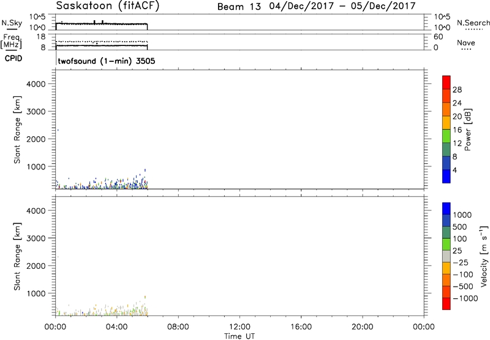Viewport: 490px width, 340px height.
Task: Click the Slant Range label of the power panel
Action: [17, 129]
